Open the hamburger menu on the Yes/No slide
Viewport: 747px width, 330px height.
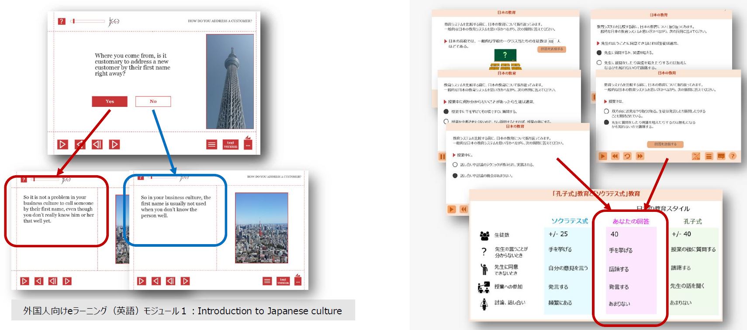[x=212, y=145]
